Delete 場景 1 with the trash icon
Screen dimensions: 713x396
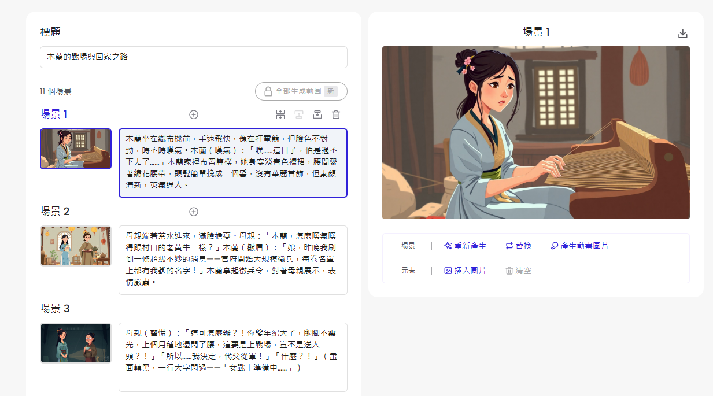pos(336,114)
